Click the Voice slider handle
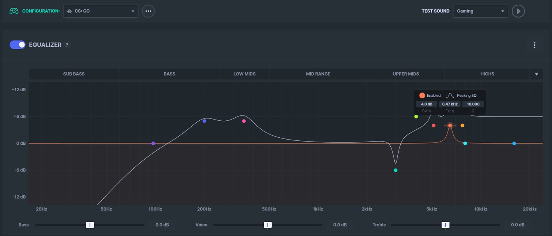Screen dimensions: 552x236 tap(268, 225)
